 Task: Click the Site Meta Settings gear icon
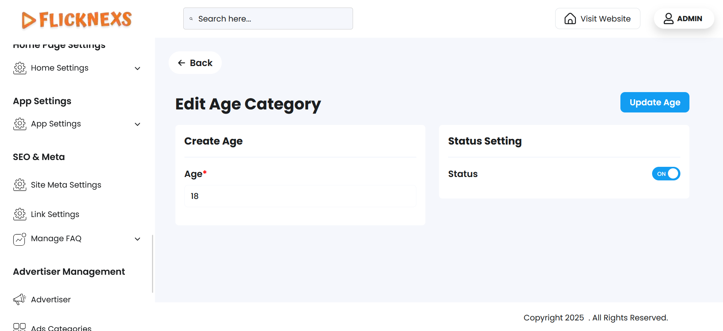pos(20,185)
